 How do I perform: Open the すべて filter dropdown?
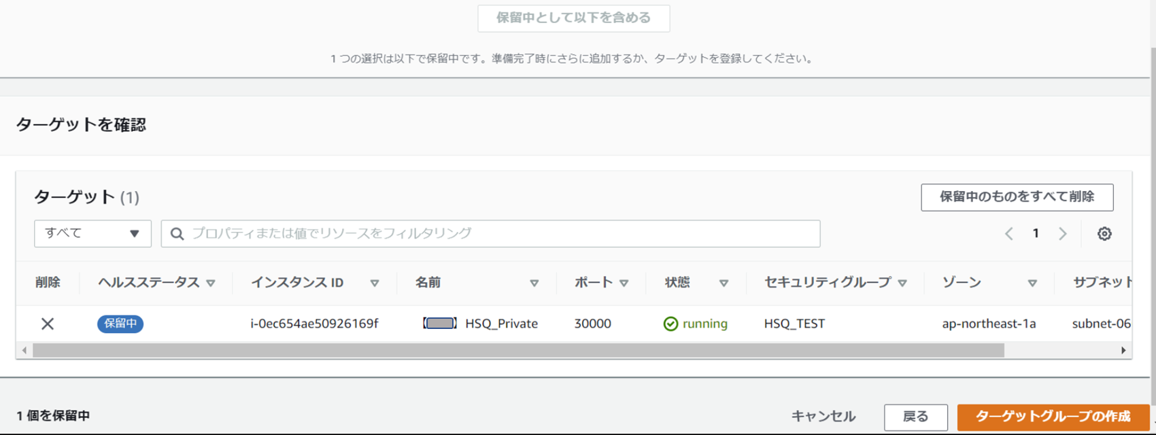[x=92, y=234]
